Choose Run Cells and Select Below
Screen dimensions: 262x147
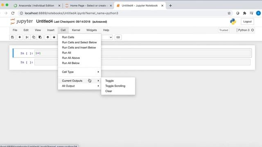(x=79, y=42)
